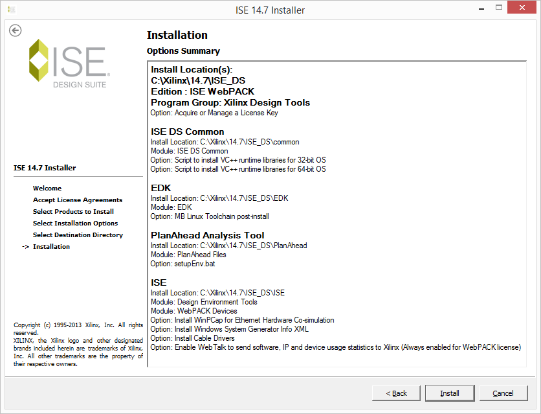Click the ISE 14.7 Installer sidebar heading
This screenshot has height=414, width=541.
click(45, 168)
